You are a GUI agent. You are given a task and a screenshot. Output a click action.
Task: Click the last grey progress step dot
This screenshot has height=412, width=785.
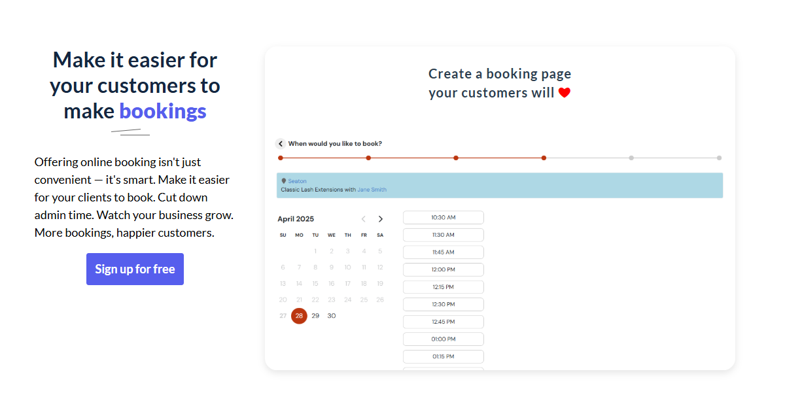[x=719, y=158]
